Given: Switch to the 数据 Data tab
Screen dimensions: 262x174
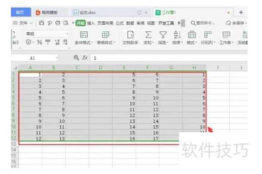Looking at the screenshot, I should pyautogui.click(x=130, y=23).
